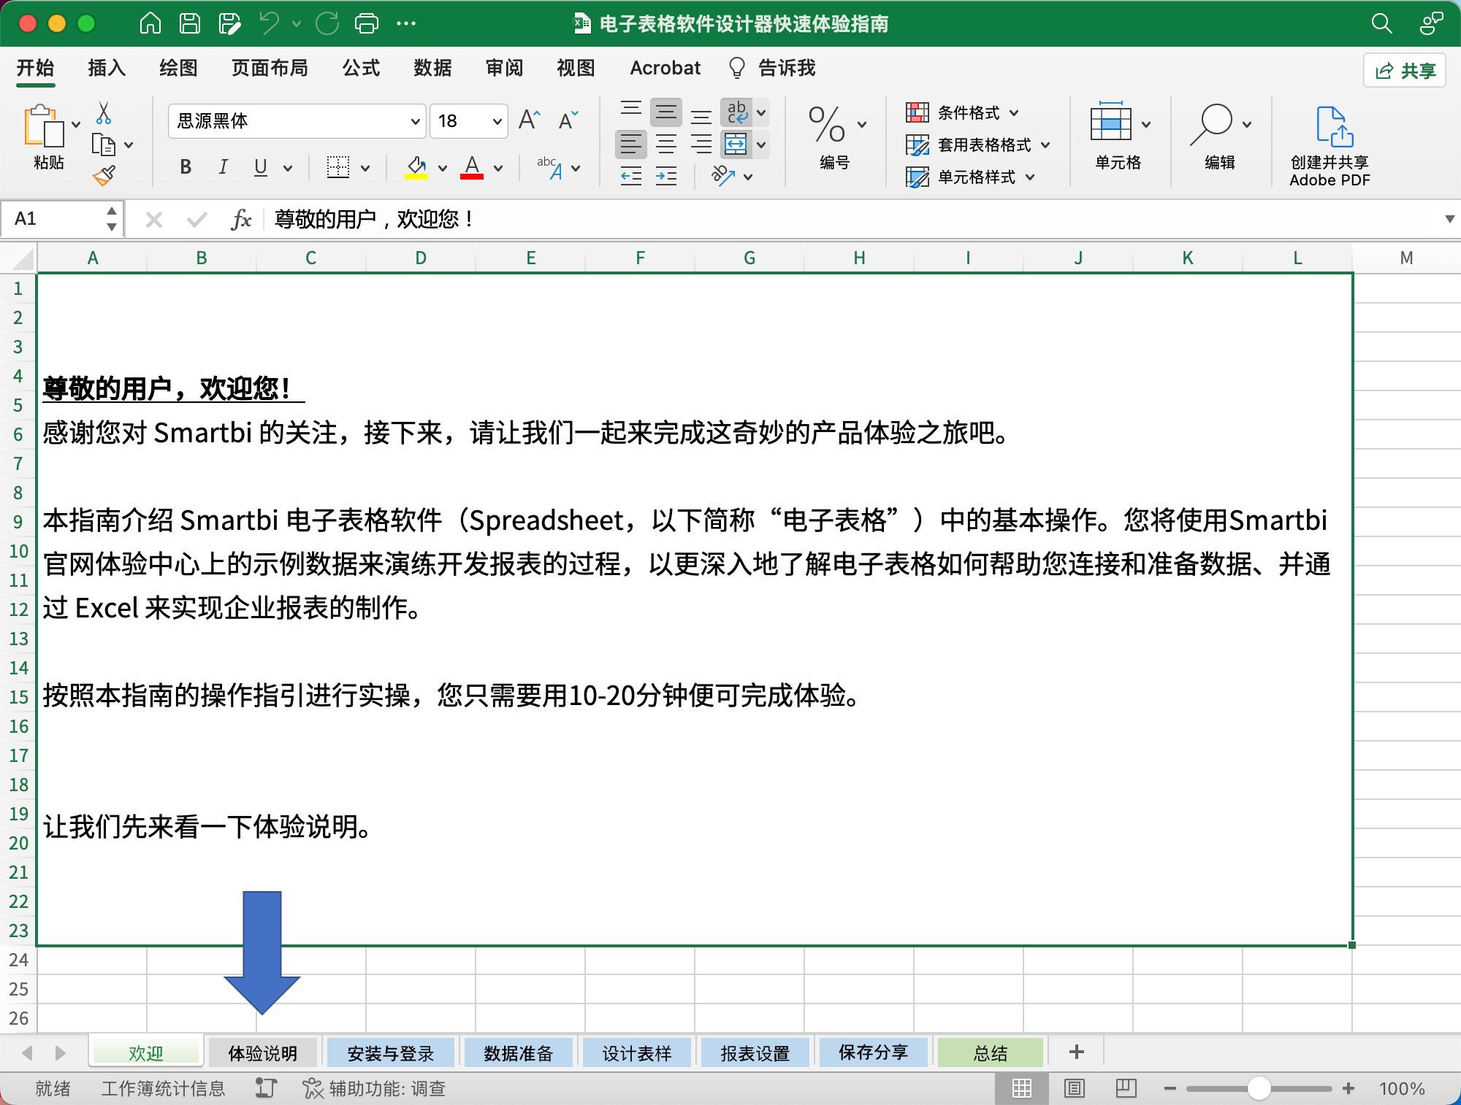Open the 页面布局 ribbon tab
The height and width of the screenshot is (1105, 1461).
click(x=270, y=68)
